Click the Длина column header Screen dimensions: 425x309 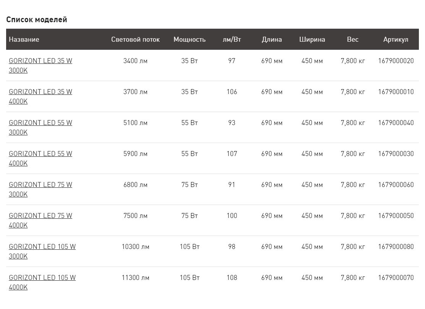pyautogui.click(x=272, y=39)
